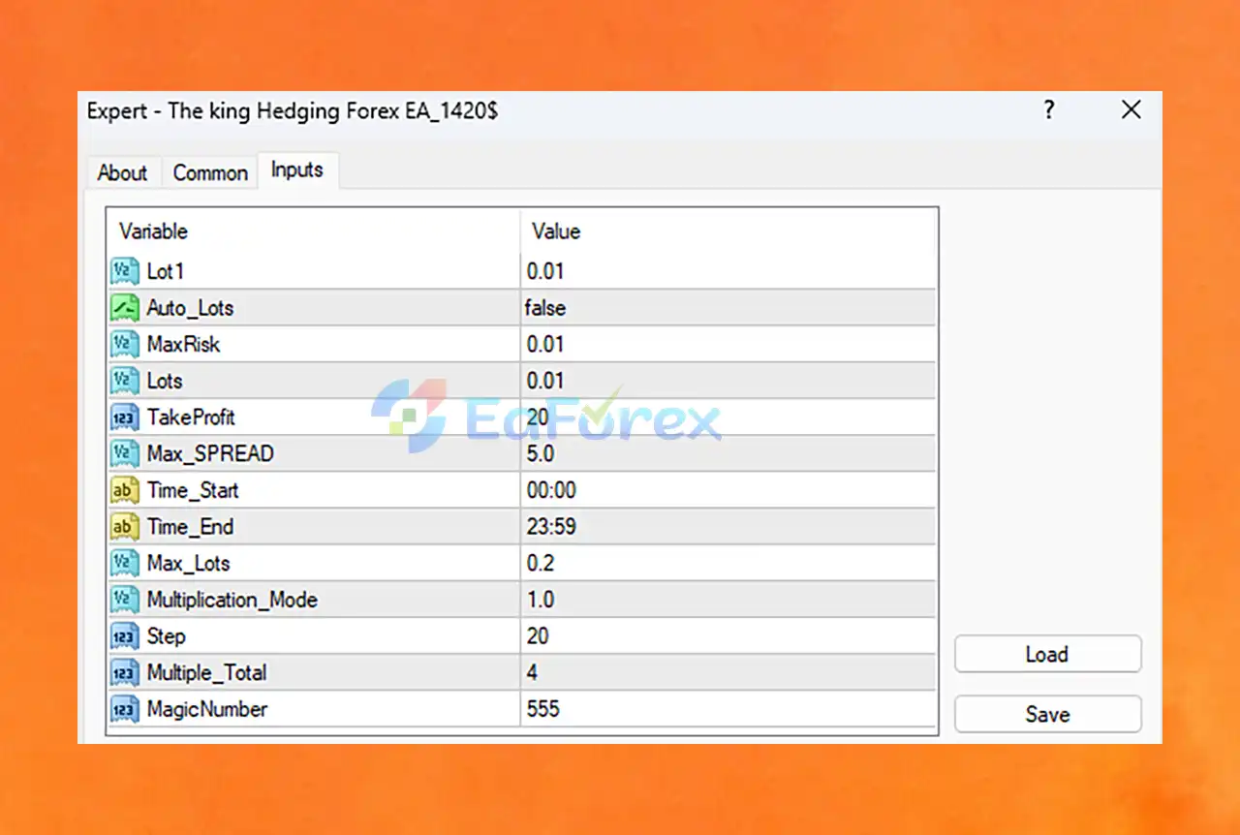
Task: Click the Multiplication_Mode type icon
Action: pyautogui.click(x=125, y=600)
